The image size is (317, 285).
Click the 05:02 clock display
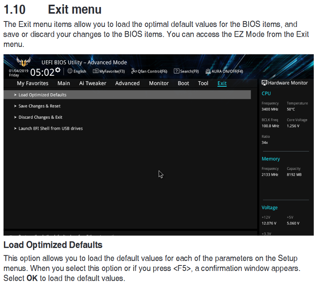point(42,72)
